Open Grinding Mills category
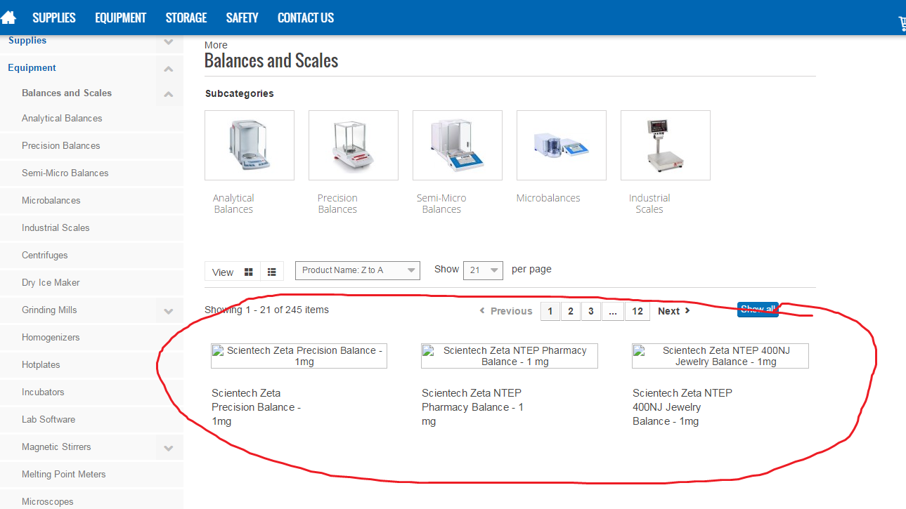906x509 pixels. tap(49, 310)
